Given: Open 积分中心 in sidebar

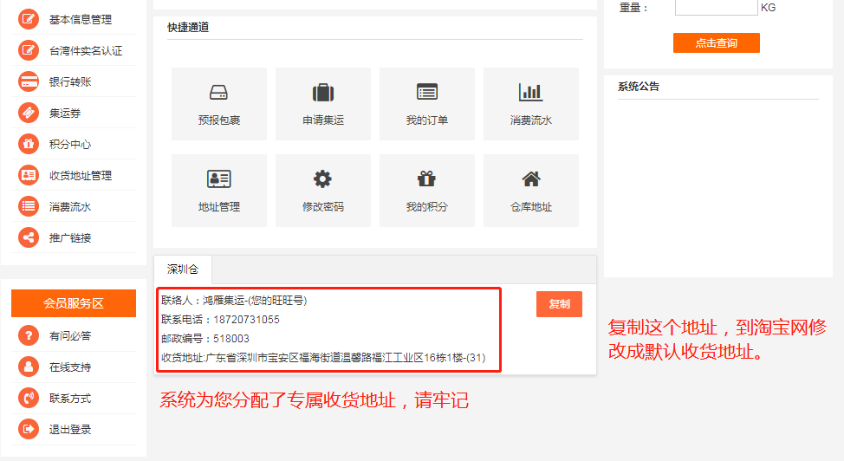Looking at the screenshot, I should pos(70,145).
